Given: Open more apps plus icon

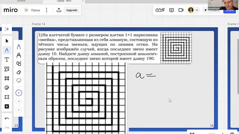Looking at the screenshot, I should pyautogui.click(x=7, y=106).
